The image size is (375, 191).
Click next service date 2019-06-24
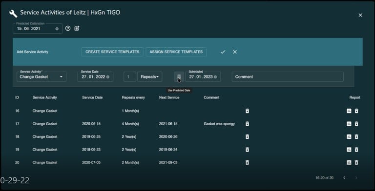(168, 150)
